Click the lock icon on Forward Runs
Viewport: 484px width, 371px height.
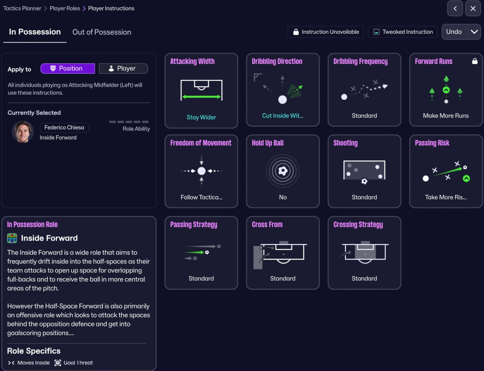tap(475, 61)
